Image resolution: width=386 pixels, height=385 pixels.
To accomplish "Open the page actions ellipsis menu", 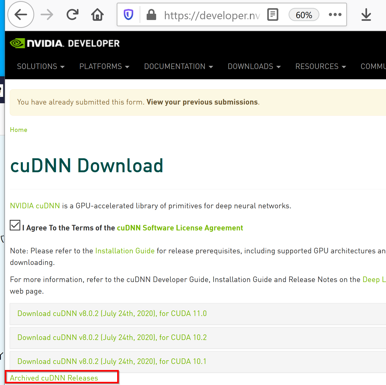I will pos(335,14).
